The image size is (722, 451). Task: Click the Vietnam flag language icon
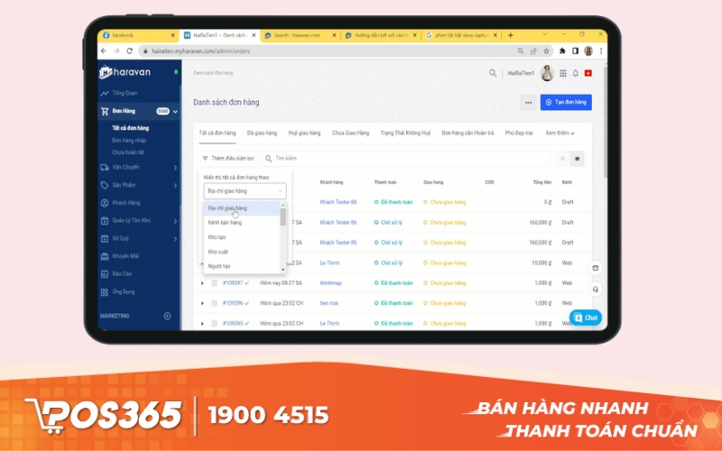[588, 73]
